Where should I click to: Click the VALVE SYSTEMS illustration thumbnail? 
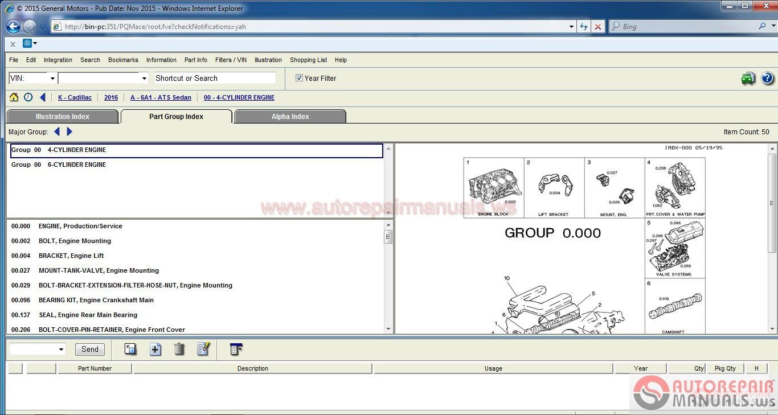pos(675,248)
